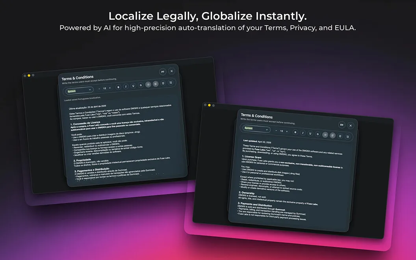
Task: Apply strikethrough in the Portuguese terms editor
Action: [141, 85]
